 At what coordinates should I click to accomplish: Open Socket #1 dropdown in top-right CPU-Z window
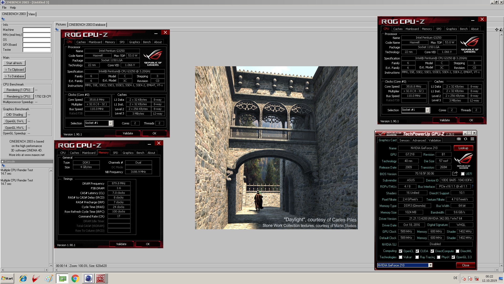pyautogui.click(x=427, y=110)
